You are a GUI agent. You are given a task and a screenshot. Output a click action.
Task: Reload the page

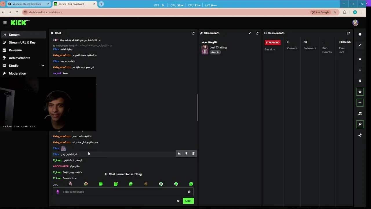click(x=17, y=12)
